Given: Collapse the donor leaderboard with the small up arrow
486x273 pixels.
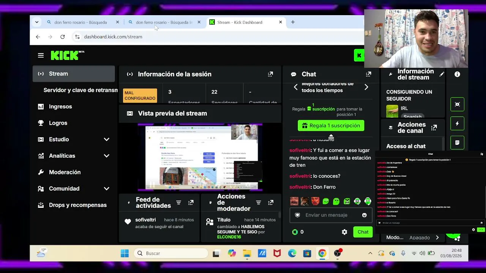Looking at the screenshot, I should pos(331,137).
